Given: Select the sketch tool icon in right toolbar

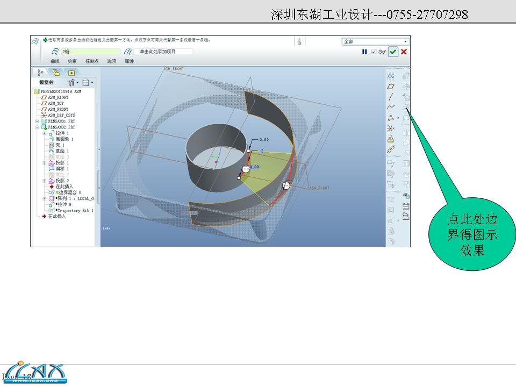Looking at the screenshot, I should [391, 76].
